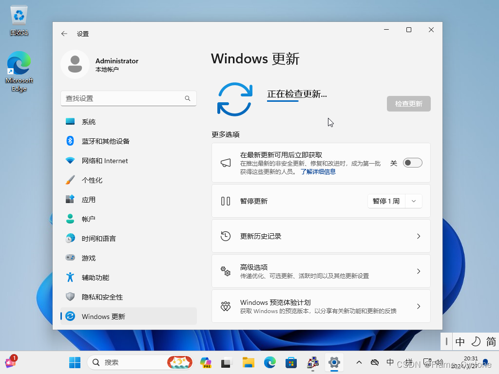Viewport: 499px width, 374px height.
Task: Open File Explorer from taskbar
Action: click(x=248, y=362)
